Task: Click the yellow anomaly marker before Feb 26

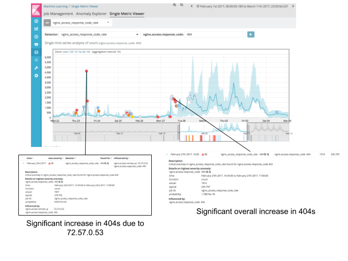Action: 132,117
